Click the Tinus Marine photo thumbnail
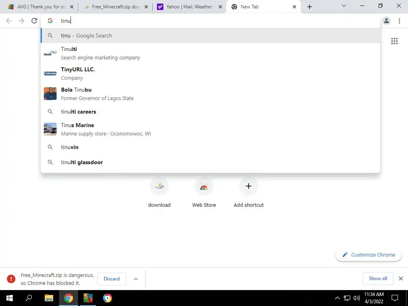 [50, 129]
